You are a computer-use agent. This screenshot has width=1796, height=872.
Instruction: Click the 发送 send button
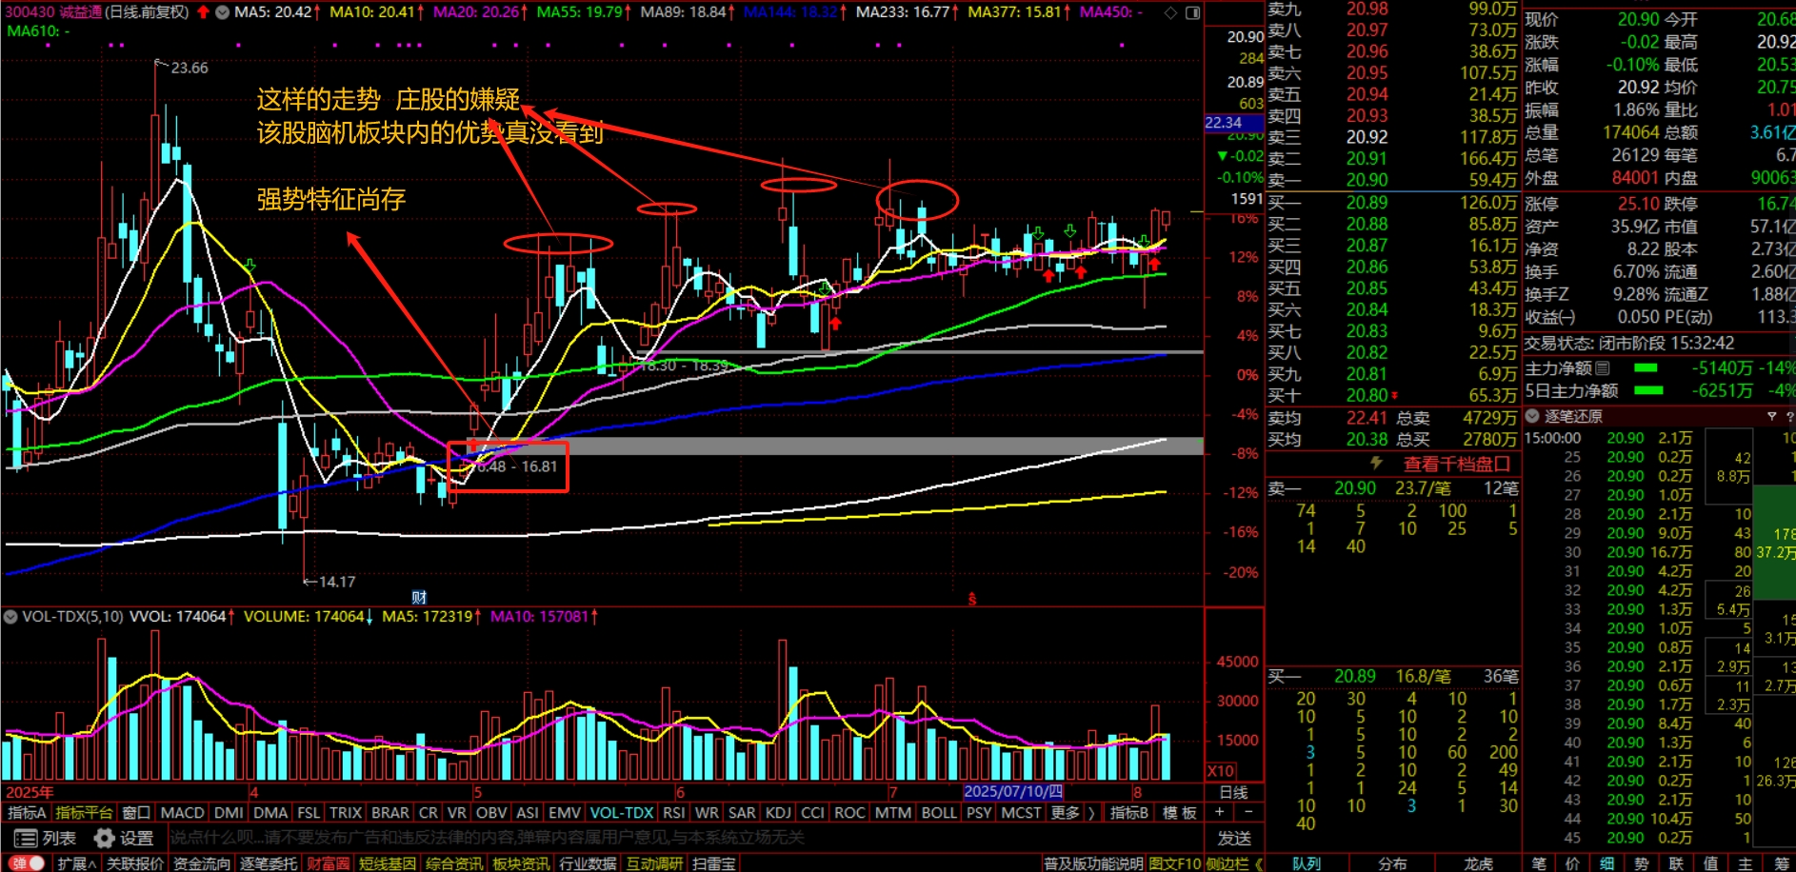(x=1234, y=838)
